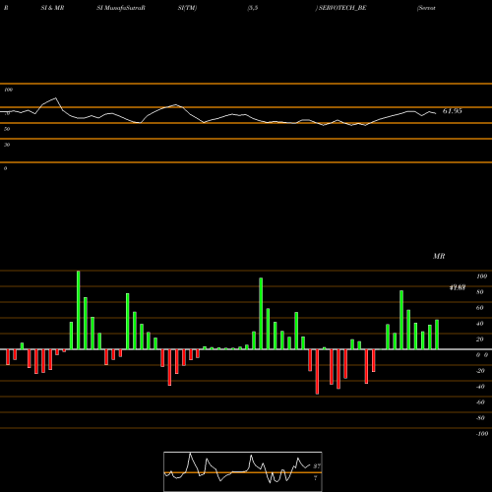492x492 pixels.
Task: Click the RSI current value 61.95
Action: 453,111
